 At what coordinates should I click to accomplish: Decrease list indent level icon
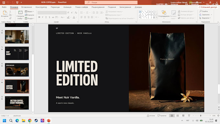tap(93, 13)
